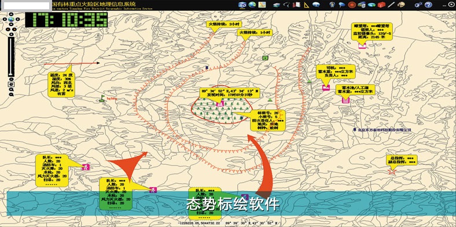Screen dimensions: 456x227
Task: Click the red star command post marker
Action: 392,172
